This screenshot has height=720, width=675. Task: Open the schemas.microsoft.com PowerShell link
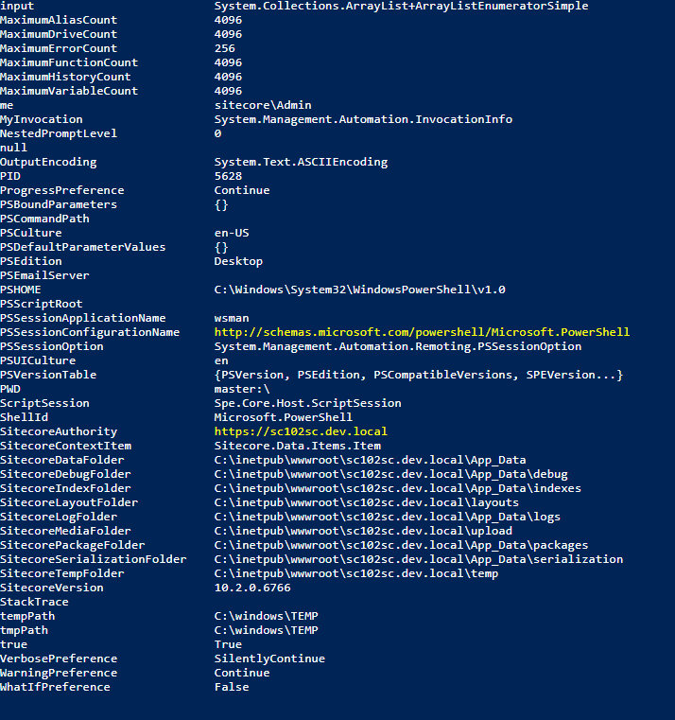point(422,332)
